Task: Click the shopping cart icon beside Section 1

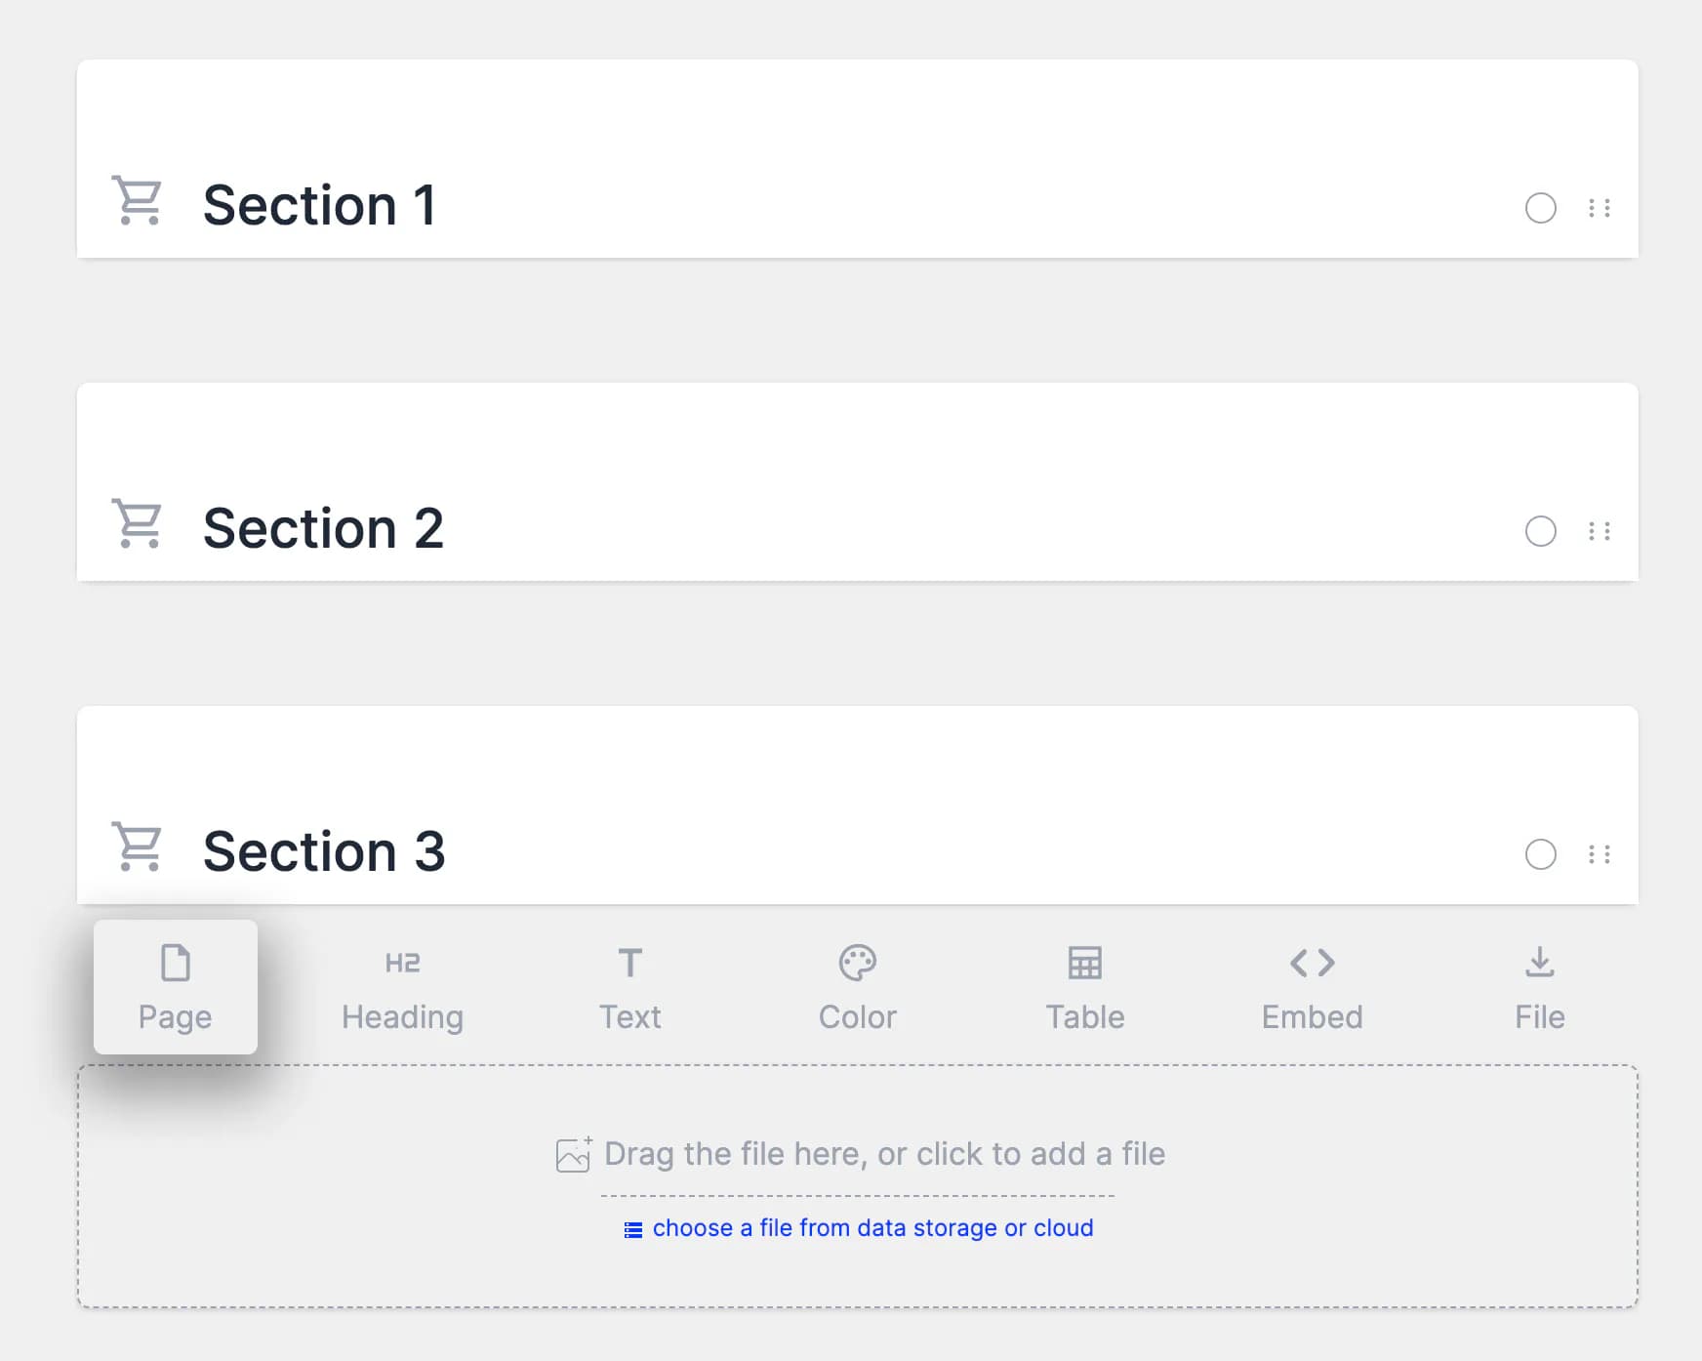Action: tap(138, 201)
